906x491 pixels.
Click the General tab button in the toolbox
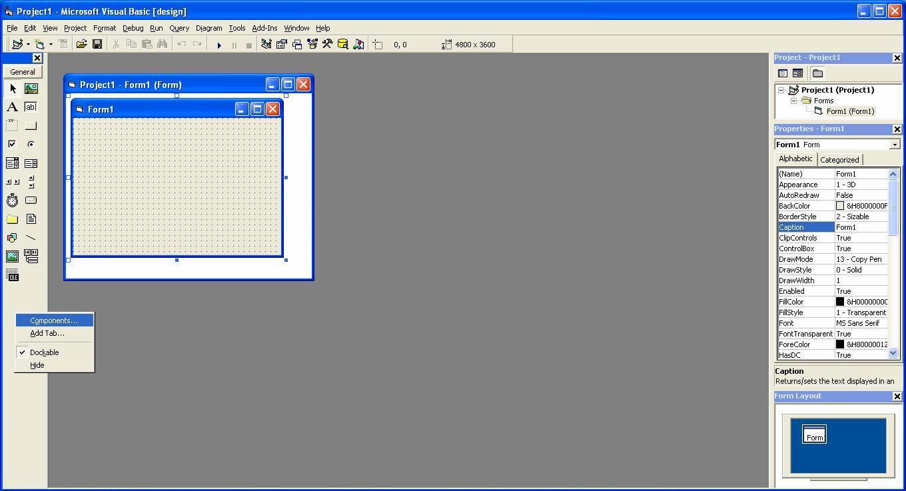pyautogui.click(x=23, y=72)
